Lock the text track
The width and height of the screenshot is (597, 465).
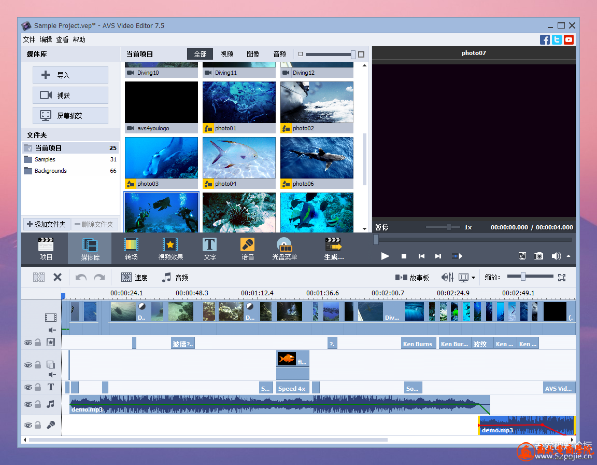coord(38,387)
